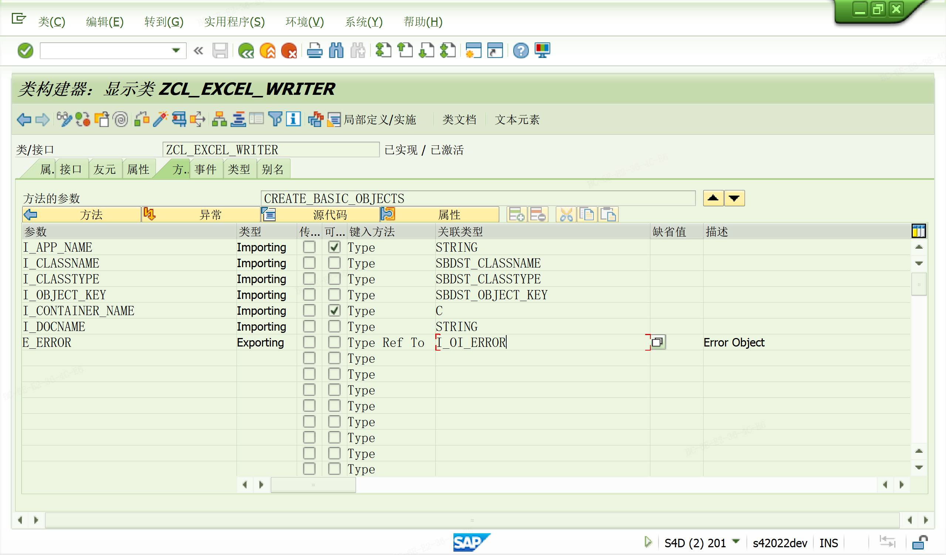The image size is (946, 555).
Task: Switch to the 接口 tab
Action: [x=71, y=169]
